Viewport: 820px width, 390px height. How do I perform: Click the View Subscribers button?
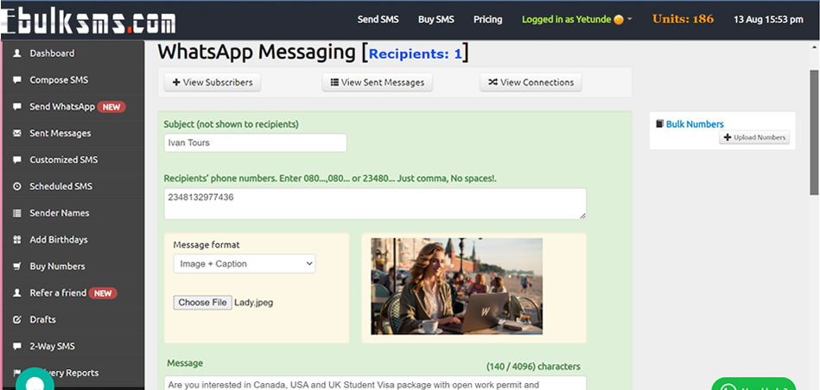coord(213,83)
